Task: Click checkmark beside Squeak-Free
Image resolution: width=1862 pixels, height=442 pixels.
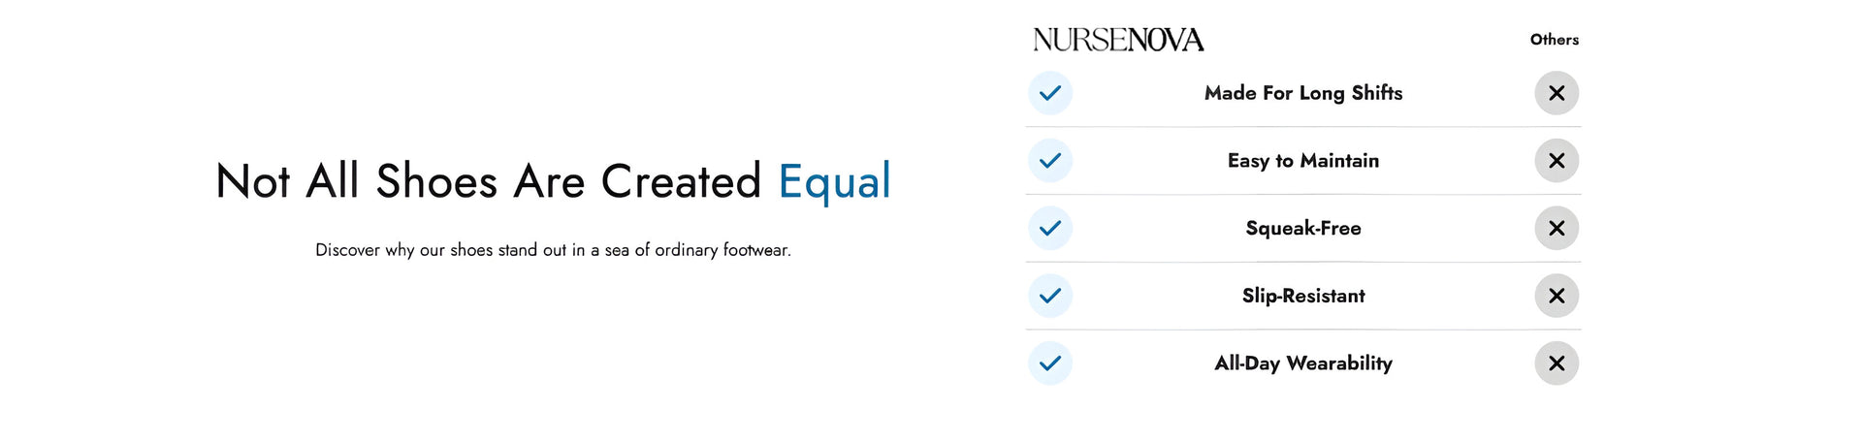Action: coord(1049,229)
